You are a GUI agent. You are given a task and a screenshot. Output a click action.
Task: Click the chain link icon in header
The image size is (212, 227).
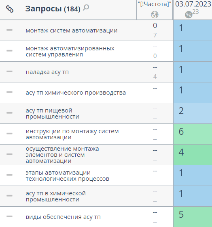[10, 9]
